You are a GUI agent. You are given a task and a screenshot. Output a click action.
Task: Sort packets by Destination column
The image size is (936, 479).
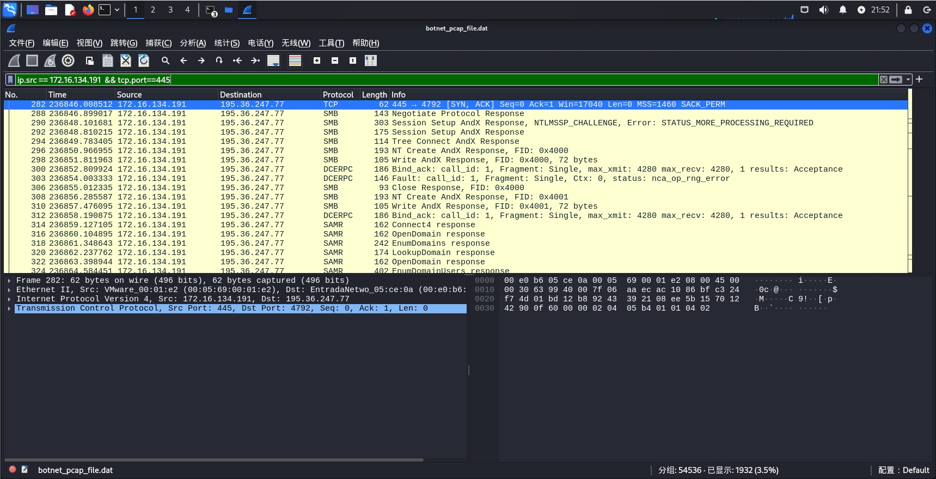[270, 94]
